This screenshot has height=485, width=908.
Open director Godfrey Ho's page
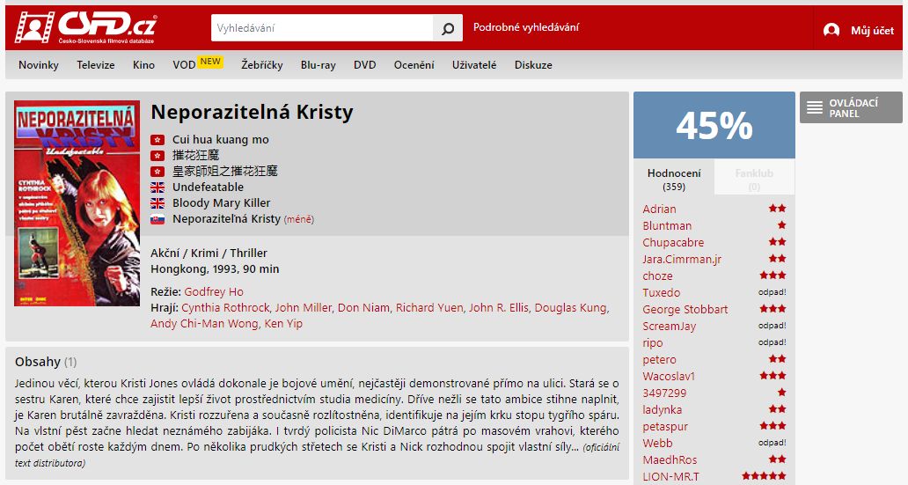[214, 292]
